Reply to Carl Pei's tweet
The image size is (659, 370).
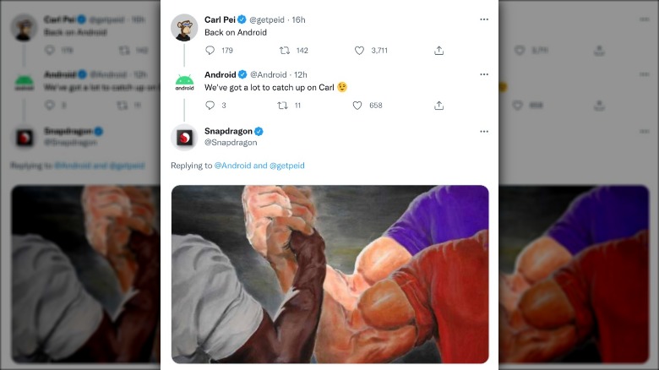(210, 51)
